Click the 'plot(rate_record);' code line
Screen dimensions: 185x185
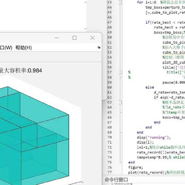(147, 172)
